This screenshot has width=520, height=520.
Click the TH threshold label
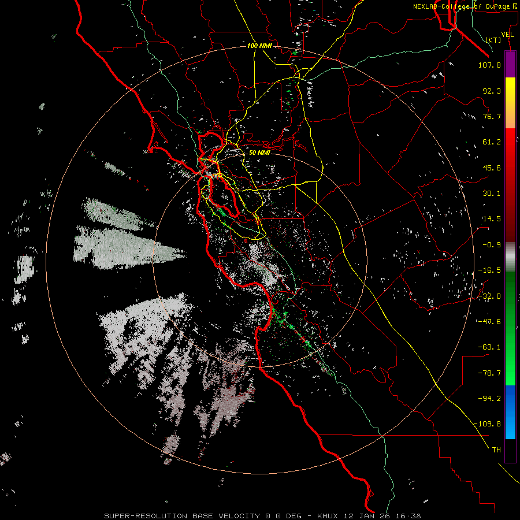pos(496,450)
